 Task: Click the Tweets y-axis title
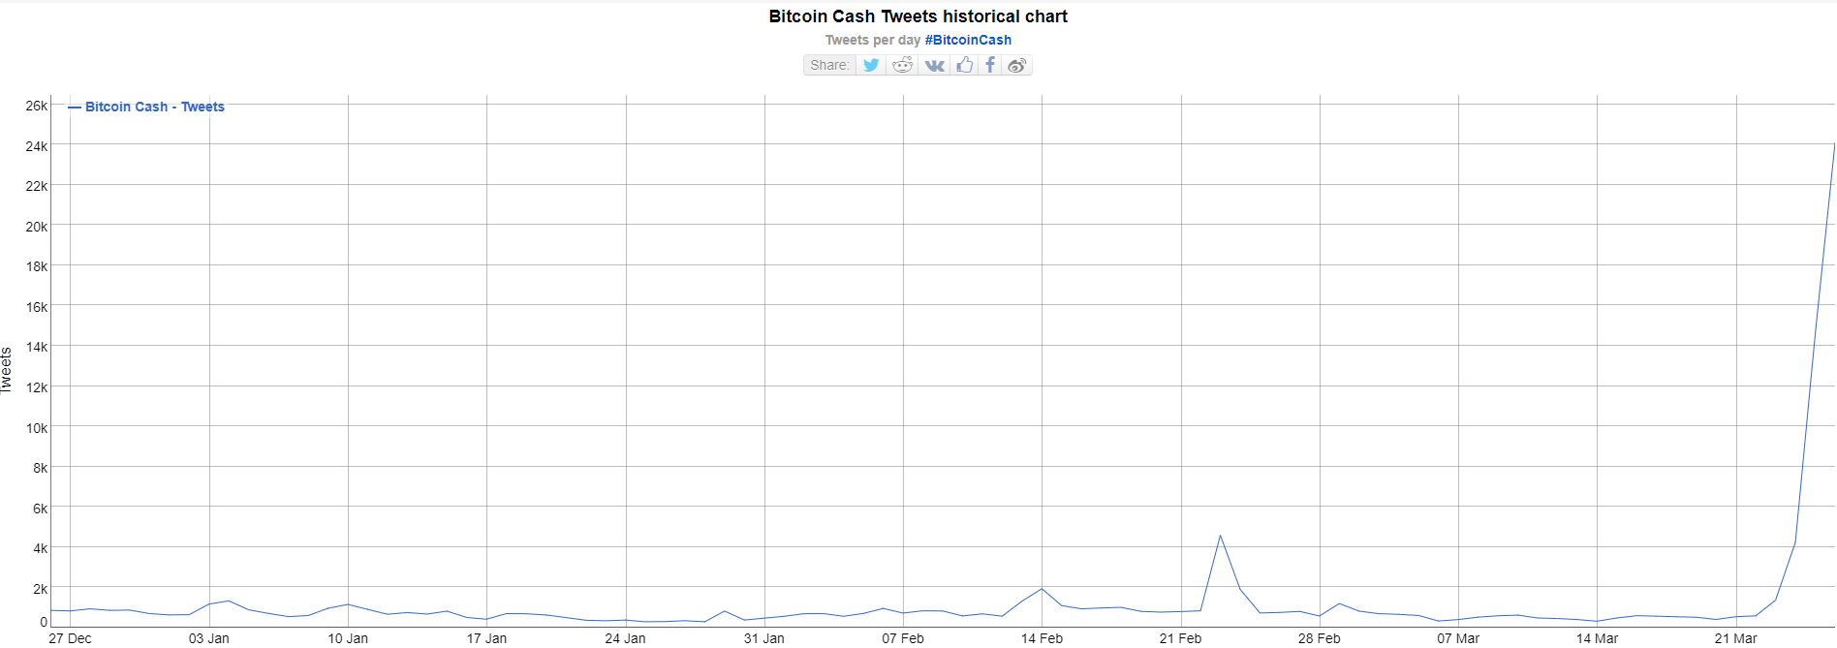[x=7, y=369]
